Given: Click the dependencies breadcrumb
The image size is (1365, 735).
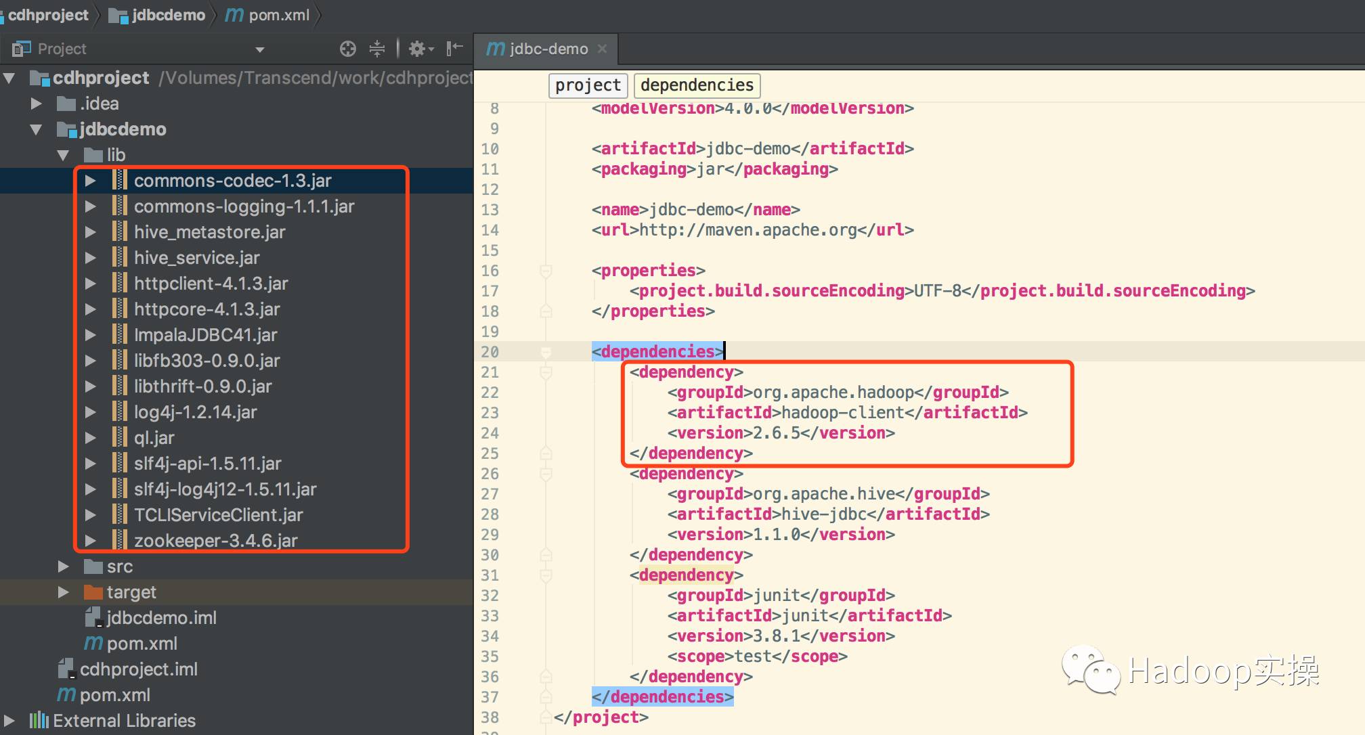Looking at the screenshot, I should point(697,85).
